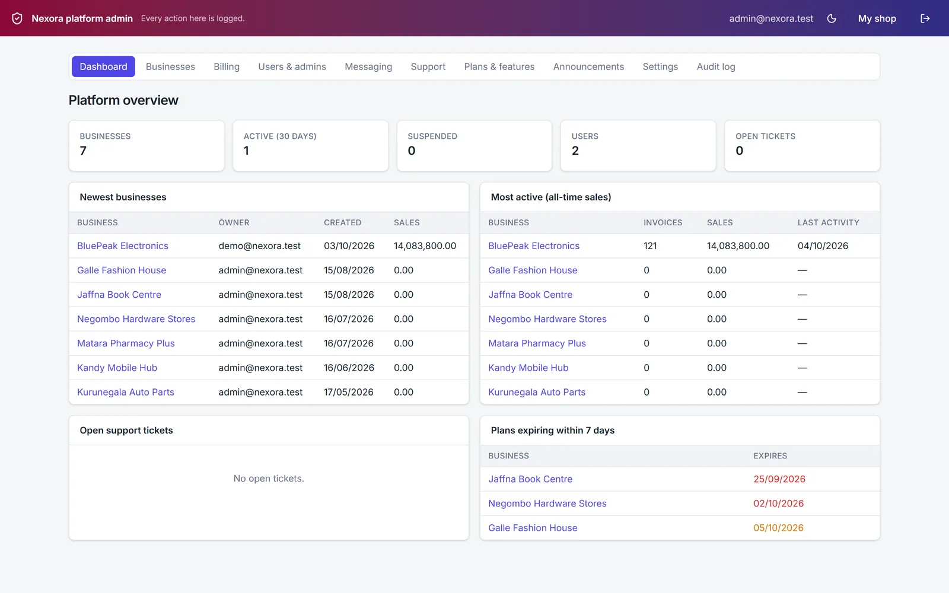The width and height of the screenshot is (949, 593).
Task: Open the Settings tab
Action: pos(660,66)
